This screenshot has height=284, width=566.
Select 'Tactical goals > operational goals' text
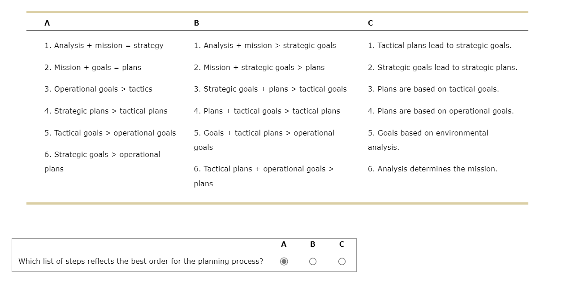[110, 133]
